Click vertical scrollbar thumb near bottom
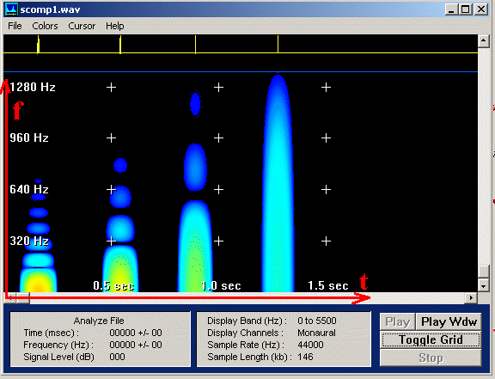 click(483, 272)
